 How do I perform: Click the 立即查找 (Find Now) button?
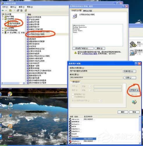[x=134, y=90]
